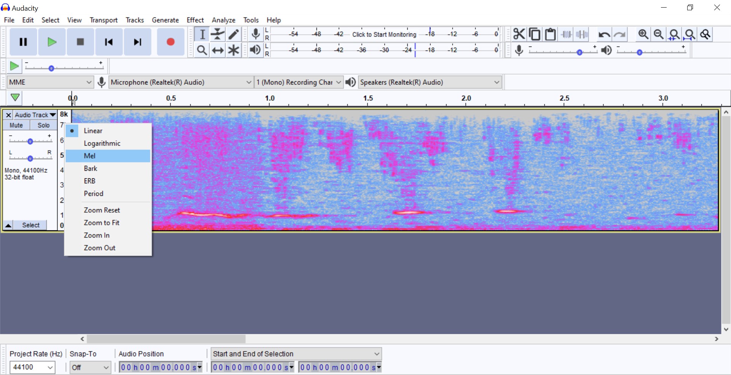Stop playback with the Stop button
The image size is (731, 375).
pyautogui.click(x=80, y=42)
